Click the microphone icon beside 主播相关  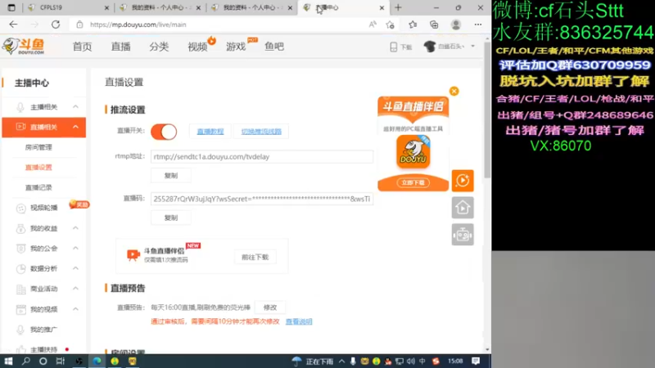tap(20, 107)
